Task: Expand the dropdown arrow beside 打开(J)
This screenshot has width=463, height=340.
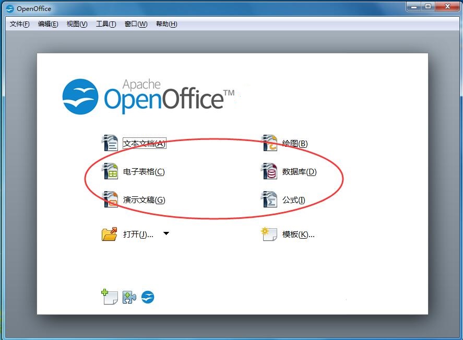Action: [x=166, y=233]
